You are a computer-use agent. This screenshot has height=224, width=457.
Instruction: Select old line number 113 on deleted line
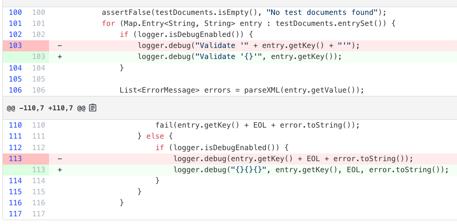click(x=15, y=159)
